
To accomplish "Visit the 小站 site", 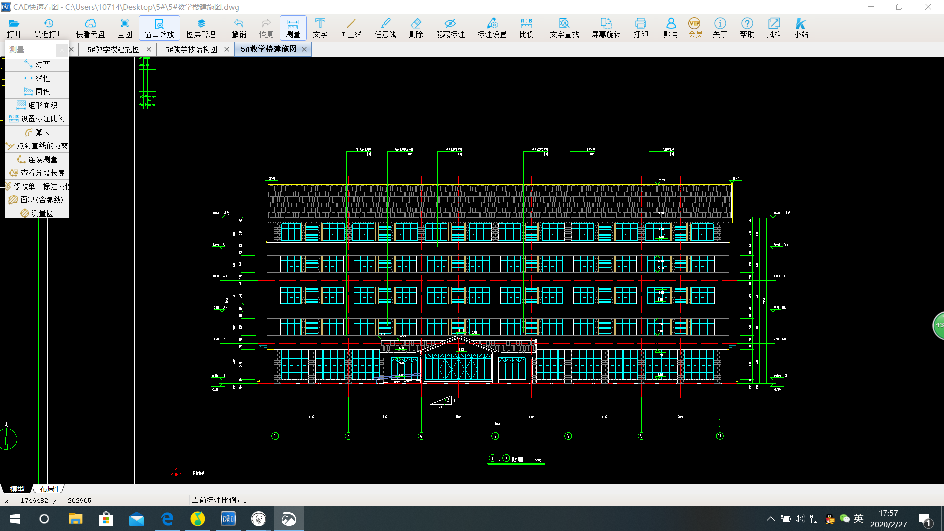I will 801,28.
